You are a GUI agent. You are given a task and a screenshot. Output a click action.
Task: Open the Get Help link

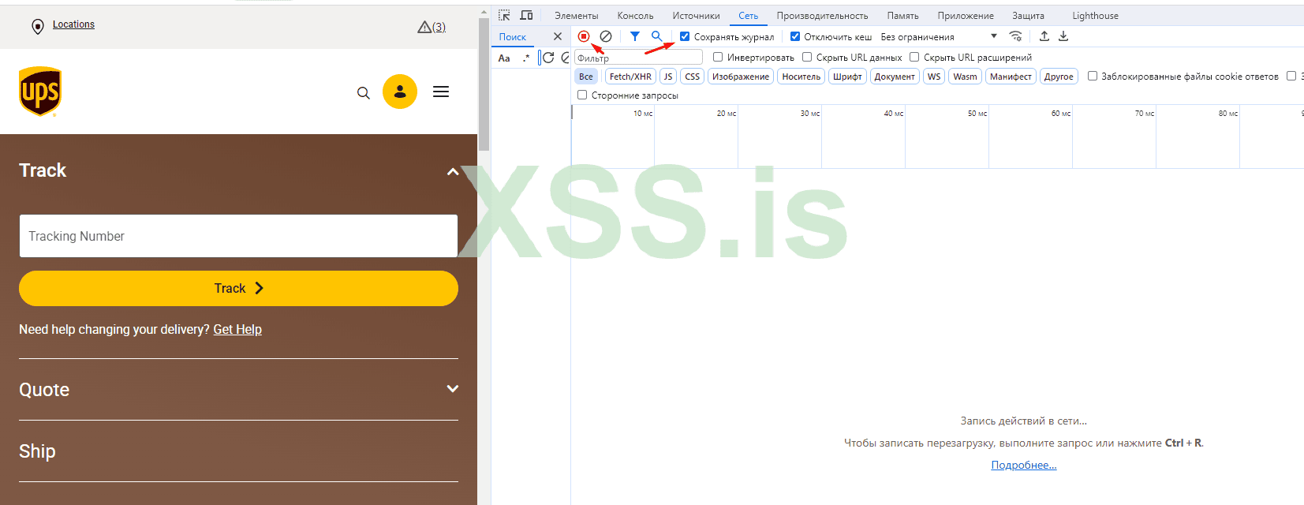237,330
